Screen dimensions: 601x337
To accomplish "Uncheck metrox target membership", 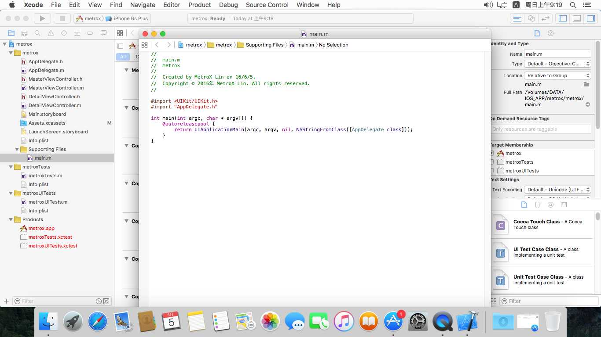I will point(492,153).
